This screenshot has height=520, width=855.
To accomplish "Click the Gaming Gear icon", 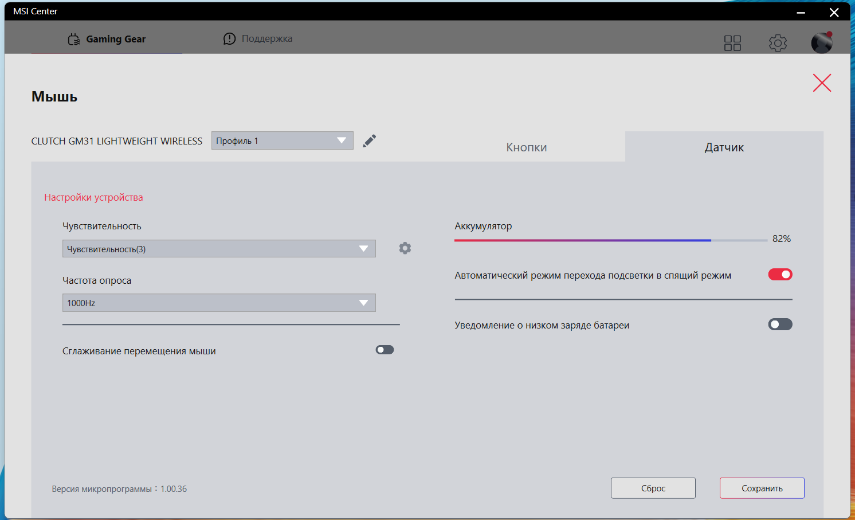I will tap(74, 39).
